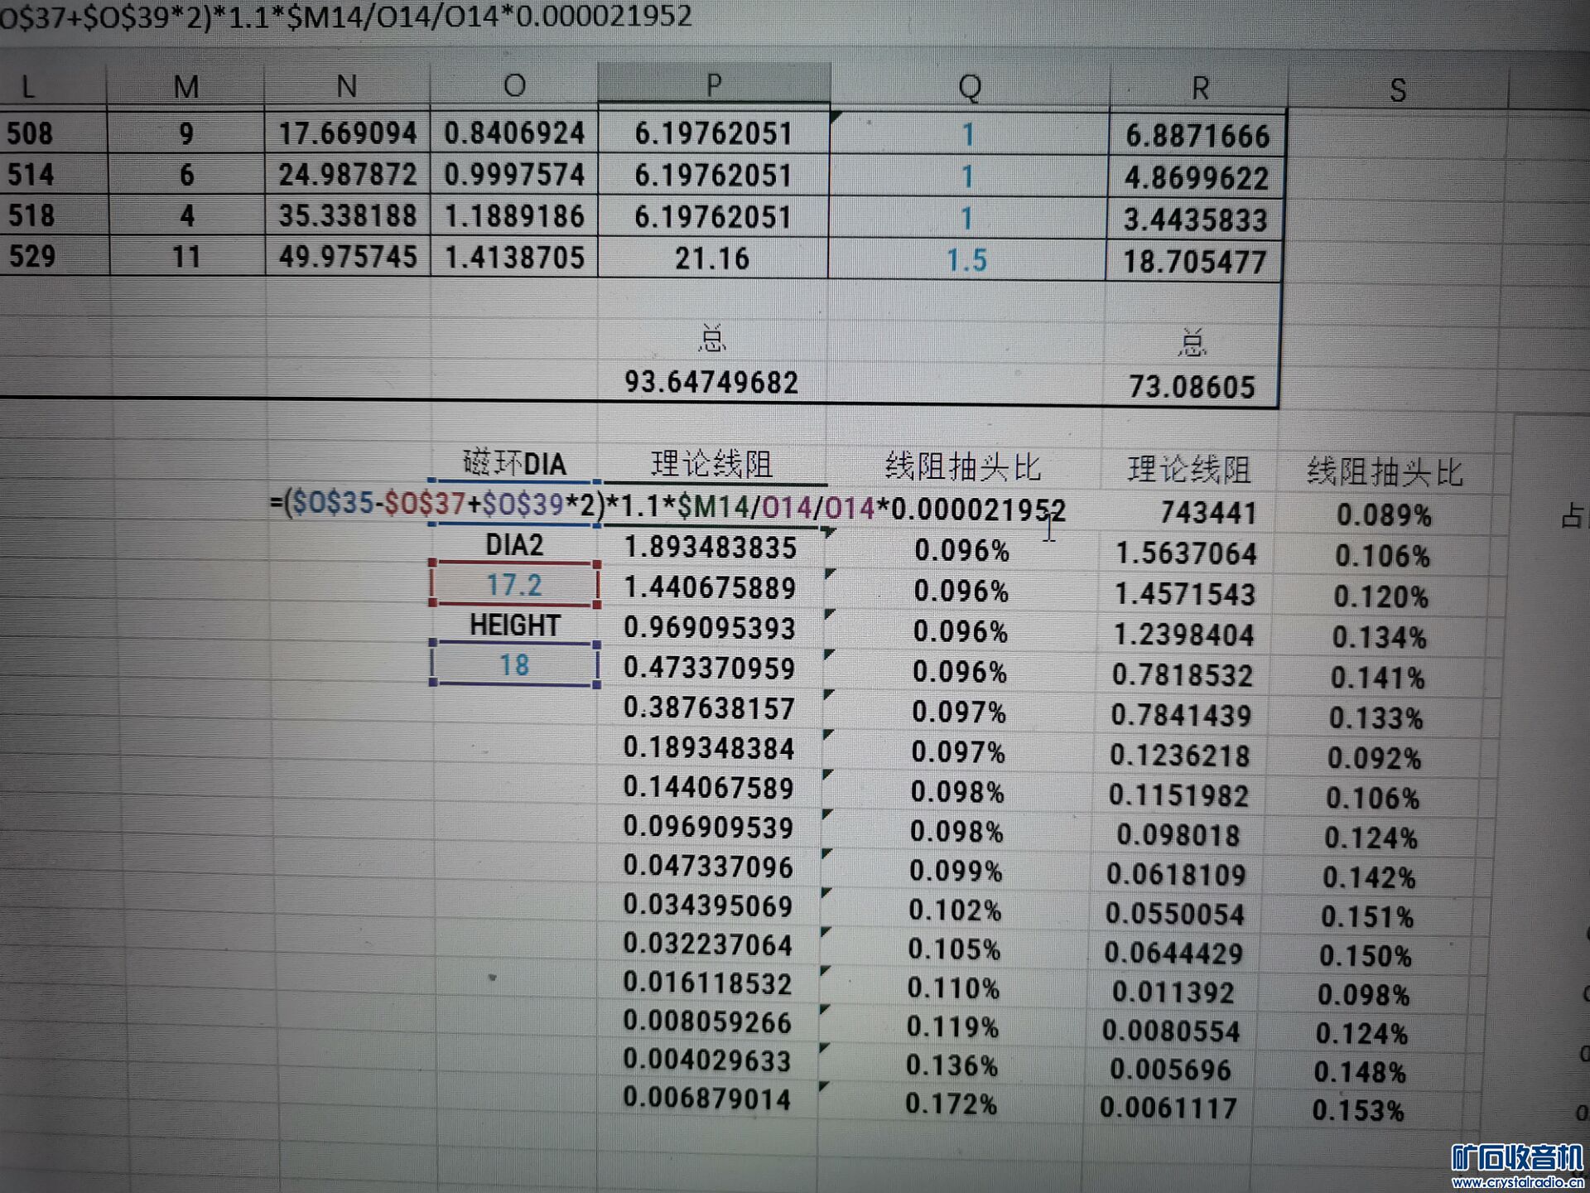Image resolution: width=1590 pixels, height=1193 pixels.
Task: Select column P header
Action: [713, 85]
